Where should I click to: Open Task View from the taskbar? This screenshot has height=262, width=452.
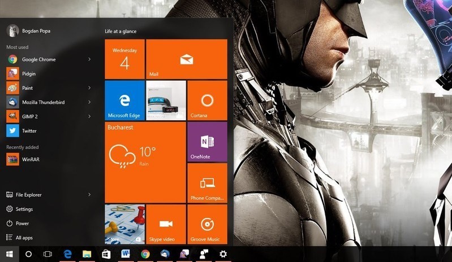pos(48,254)
